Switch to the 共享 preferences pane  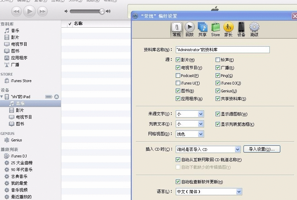tap(202, 29)
